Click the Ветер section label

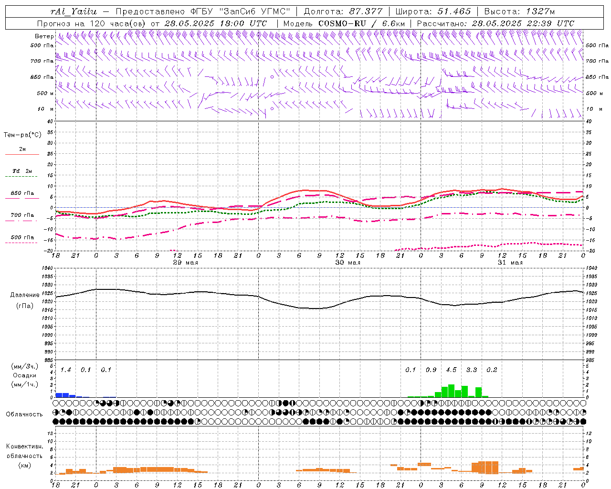click(44, 36)
